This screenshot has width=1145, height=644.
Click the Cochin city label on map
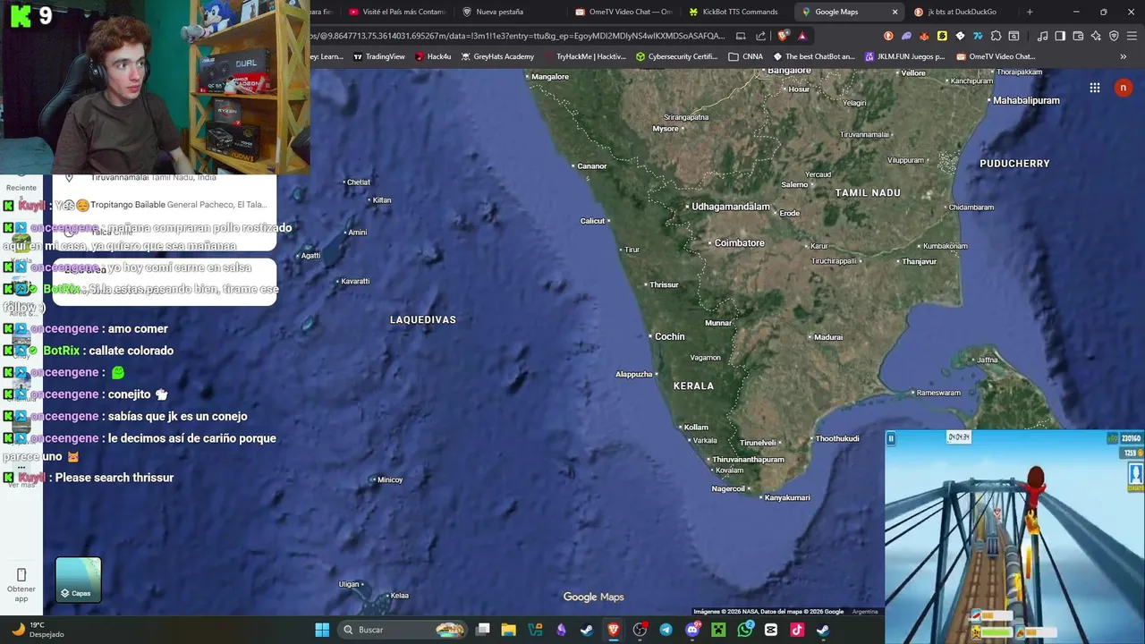pyautogui.click(x=670, y=336)
